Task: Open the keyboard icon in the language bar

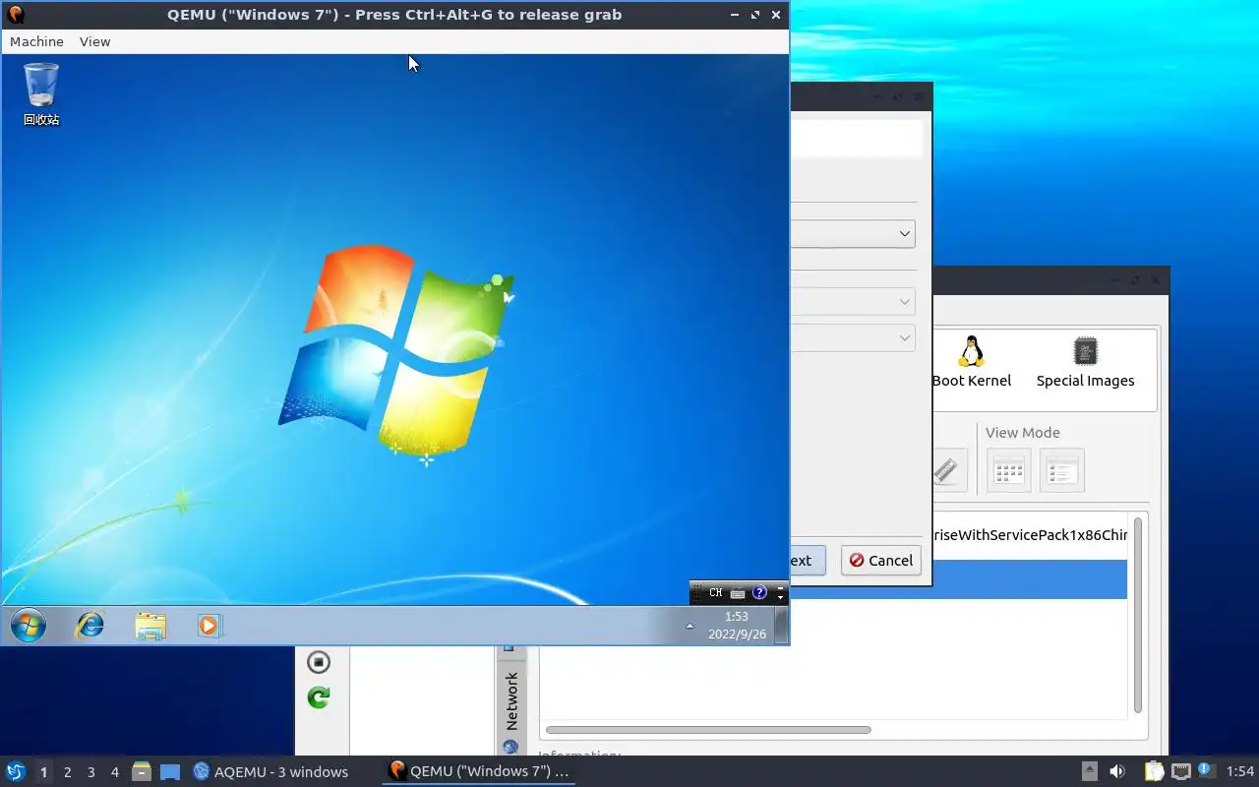Action: 738,593
